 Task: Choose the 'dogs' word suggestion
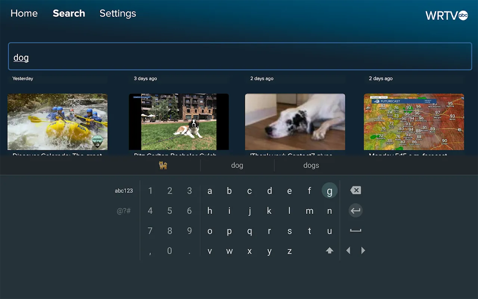pos(311,166)
